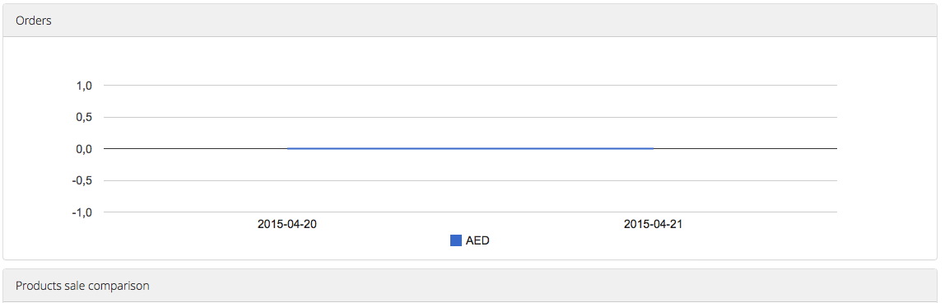The height and width of the screenshot is (303, 945).
Task: Click the top gridline at value 1,0
Action: coord(471,85)
